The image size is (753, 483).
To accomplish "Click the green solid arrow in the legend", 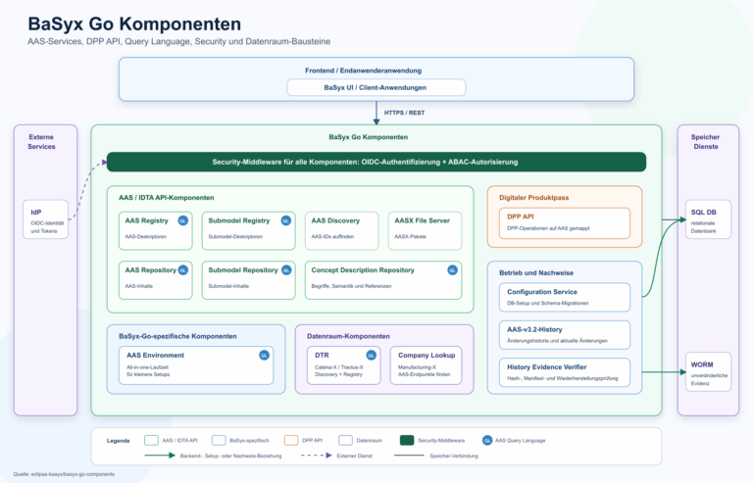I will point(160,456).
